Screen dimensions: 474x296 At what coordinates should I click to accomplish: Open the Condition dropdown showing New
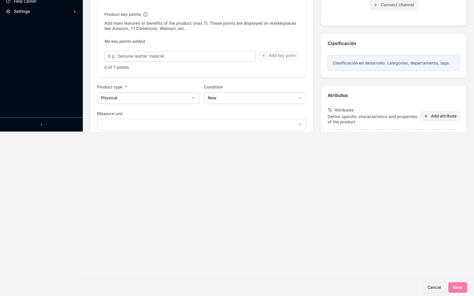point(255,98)
